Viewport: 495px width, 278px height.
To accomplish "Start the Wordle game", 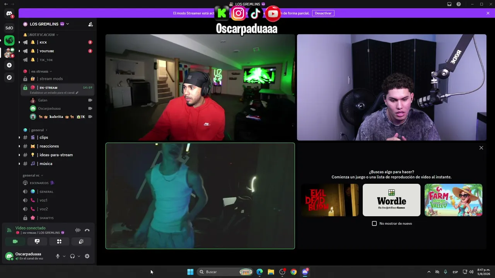I will pyautogui.click(x=391, y=200).
